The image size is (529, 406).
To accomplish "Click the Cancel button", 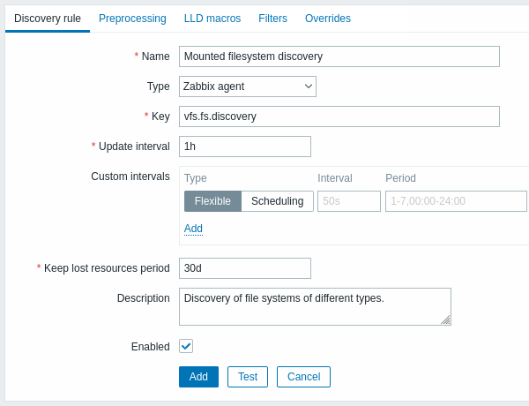I will click(303, 377).
